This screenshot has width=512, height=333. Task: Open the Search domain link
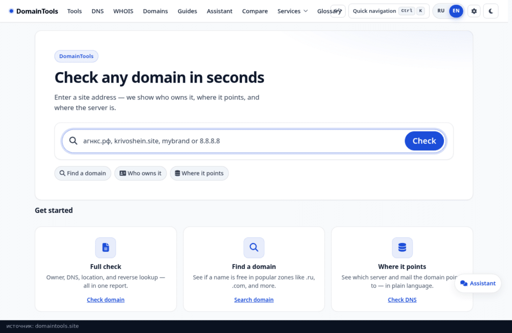[253, 299]
